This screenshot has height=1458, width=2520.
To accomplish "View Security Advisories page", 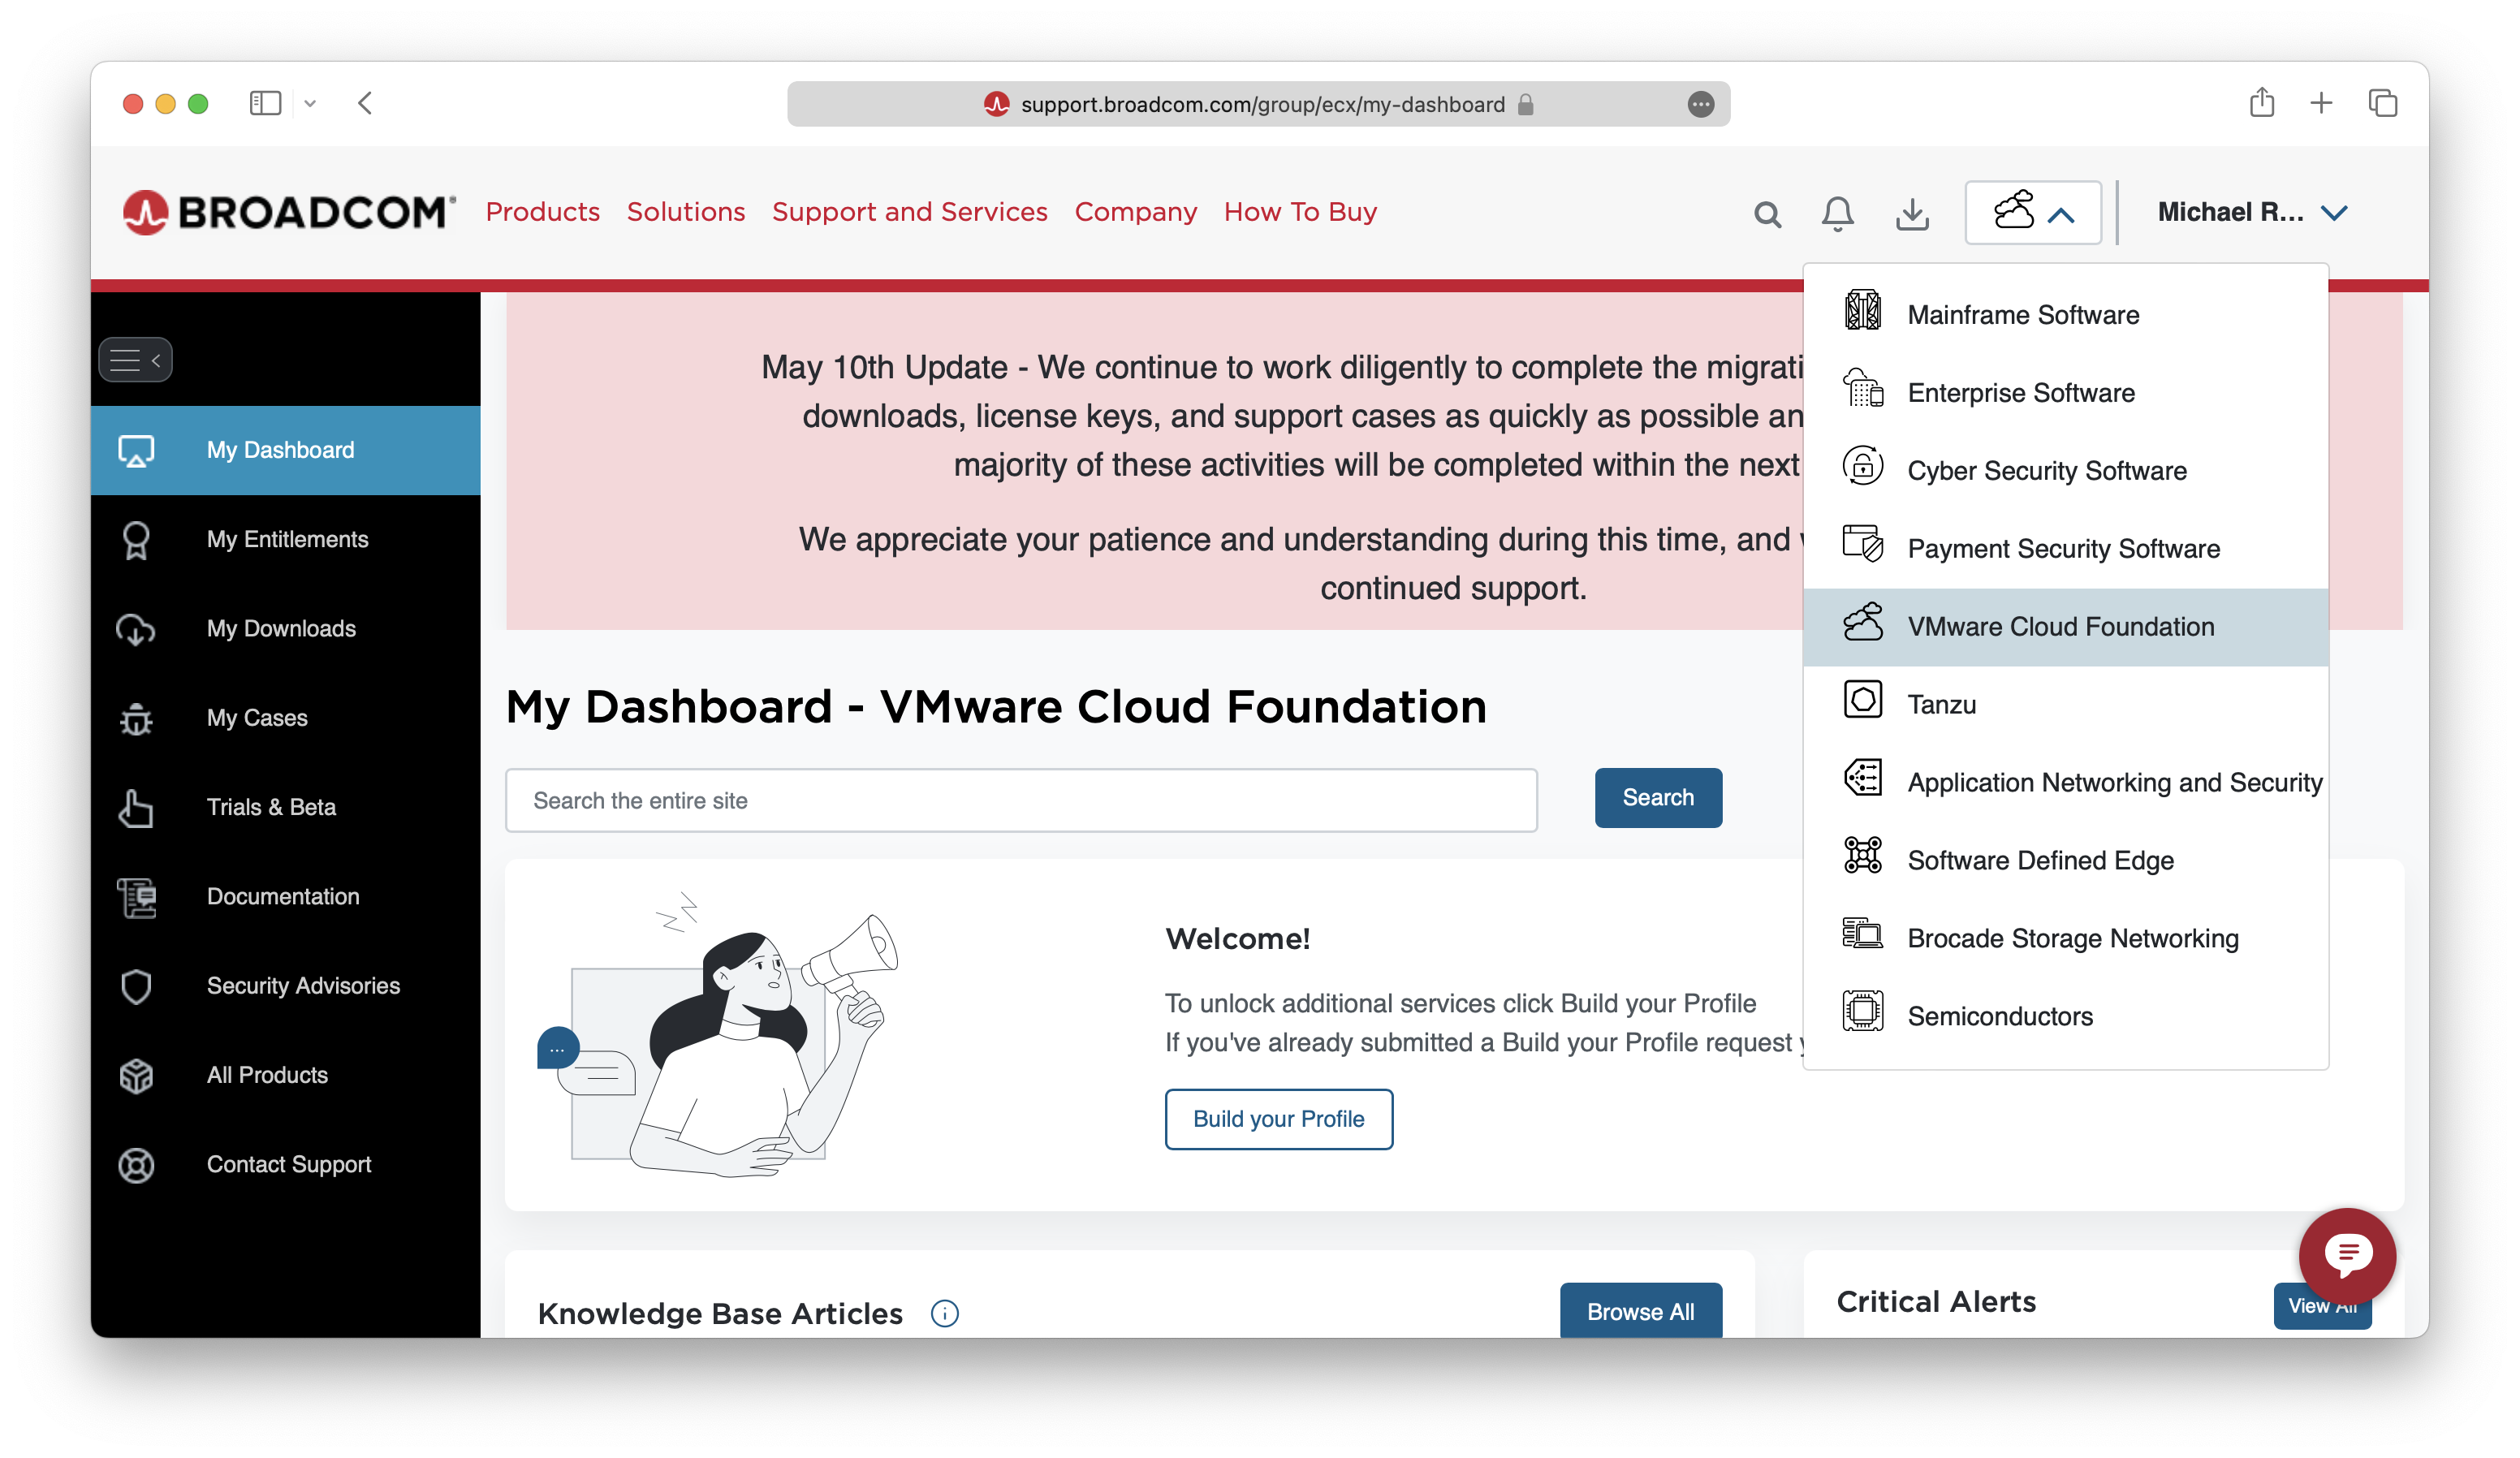I will pyautogui.click(x=285, y=986).
